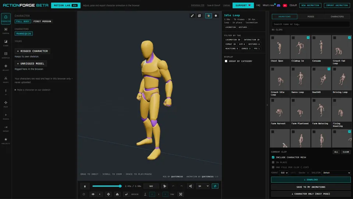
Task: Expand 'Make a character on our skeleton'
Action: pyautogui.click(x=32, y=90)
